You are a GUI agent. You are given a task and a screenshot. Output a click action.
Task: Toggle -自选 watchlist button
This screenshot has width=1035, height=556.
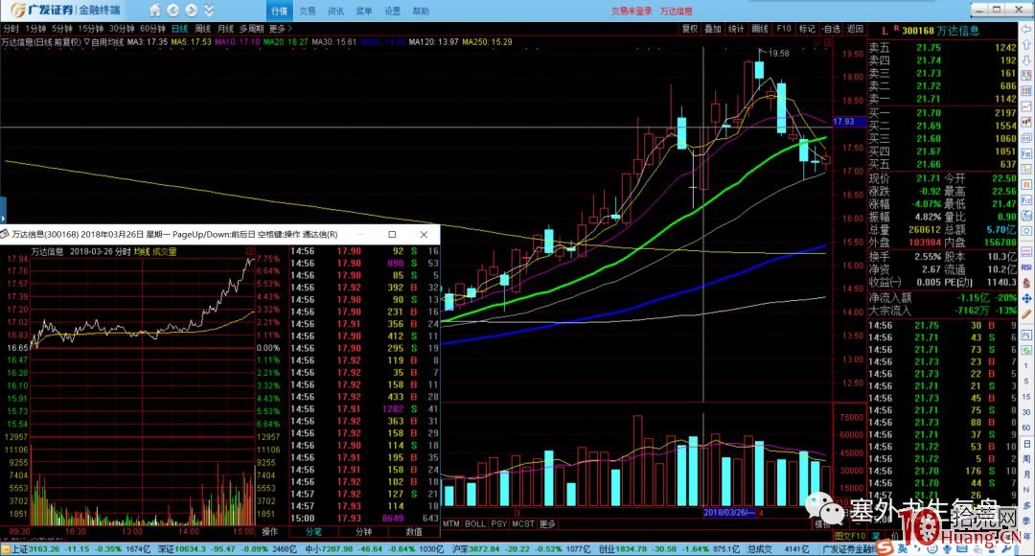pos(831,29)
